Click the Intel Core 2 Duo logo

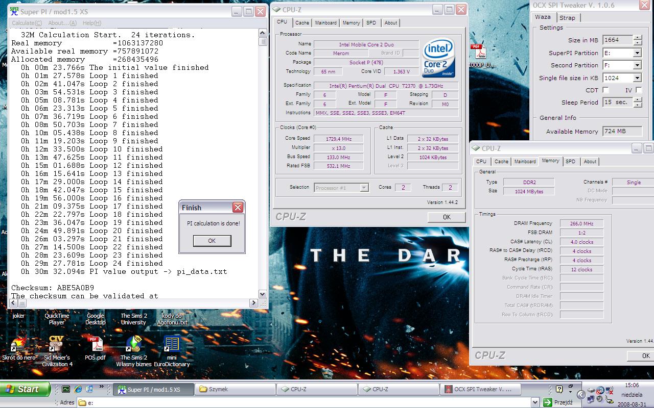[439, 58]
